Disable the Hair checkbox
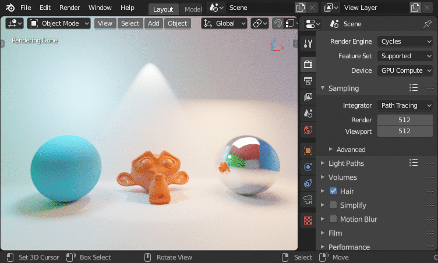The width and height of the screenshot is (438, 263). (x=333, y=191)
